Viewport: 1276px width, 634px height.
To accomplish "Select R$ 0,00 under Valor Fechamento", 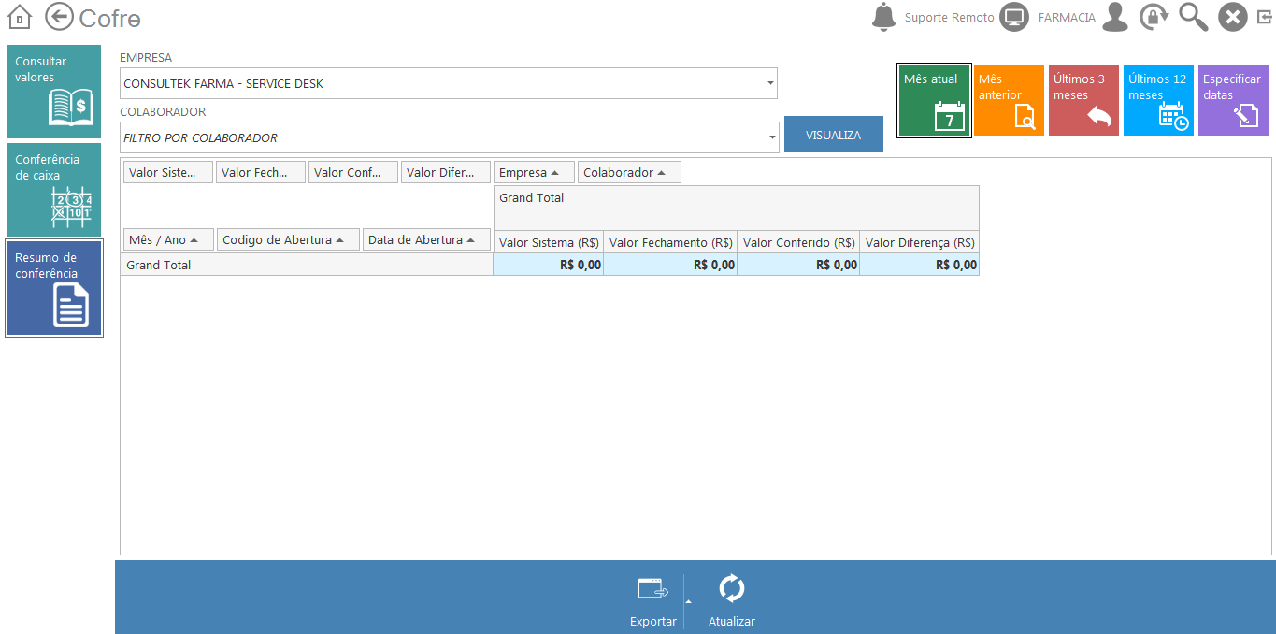I will (x=670, y=265).
